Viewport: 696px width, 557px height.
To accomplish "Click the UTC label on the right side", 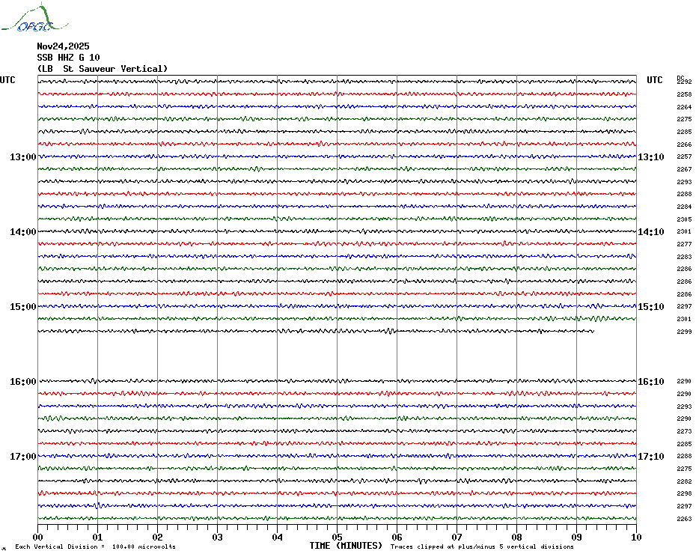I will click(655, 80).
